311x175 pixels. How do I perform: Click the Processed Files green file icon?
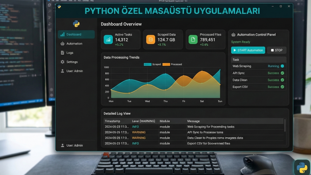(193, 40)
